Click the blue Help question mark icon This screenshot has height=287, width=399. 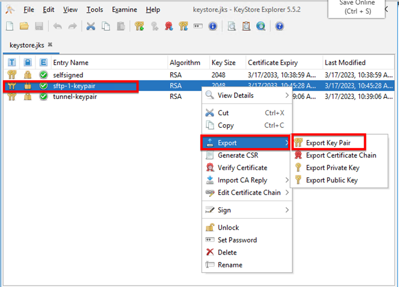[280, 27]
